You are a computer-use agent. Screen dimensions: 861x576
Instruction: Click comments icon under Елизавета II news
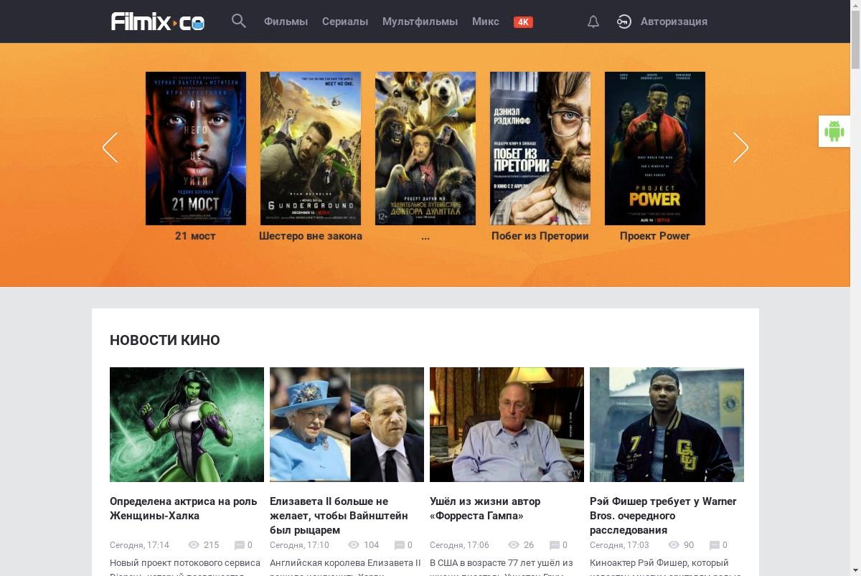(x=400, y=545)
